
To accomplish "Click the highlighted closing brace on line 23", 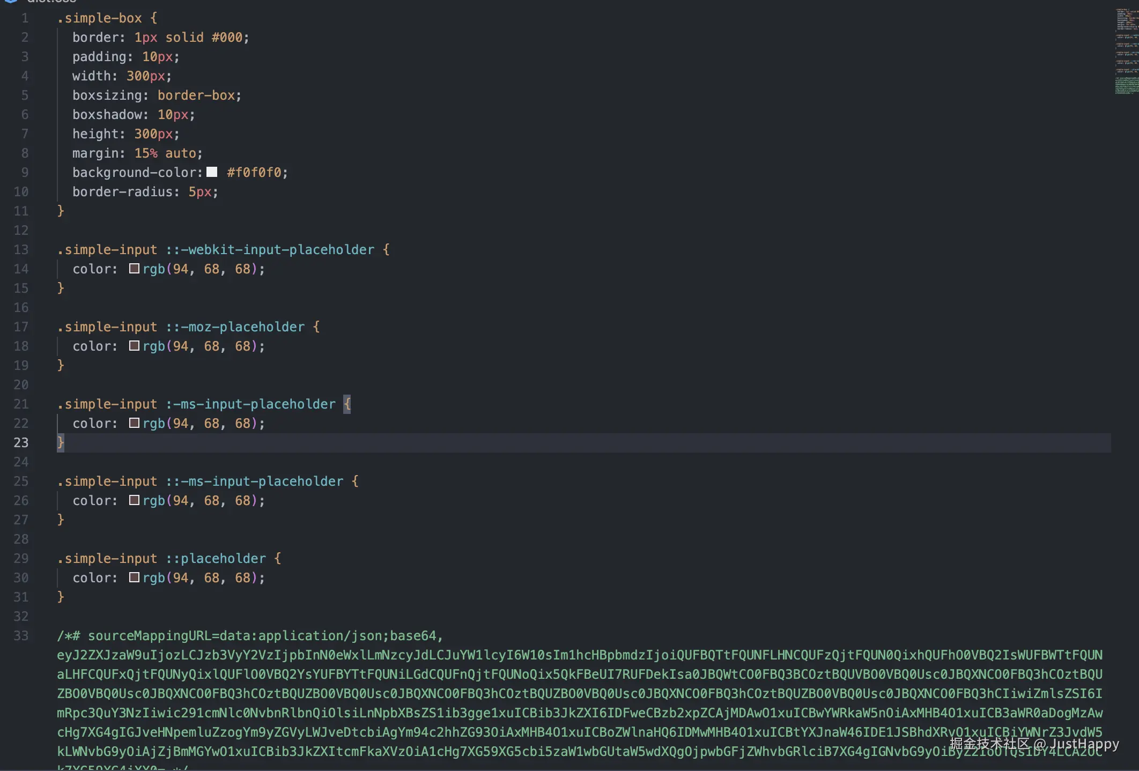I will [61, 442].
